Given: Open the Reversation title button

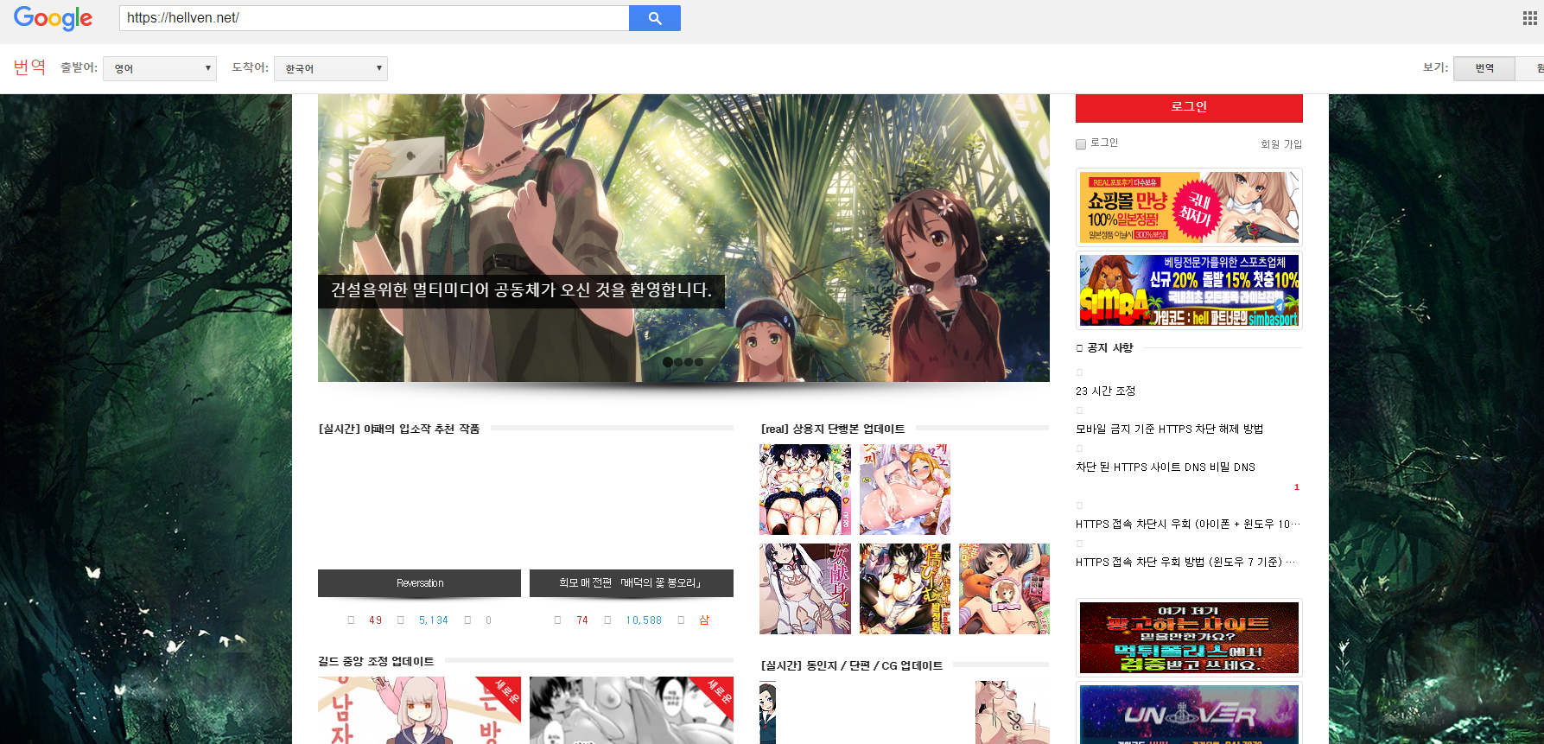Looking at the screenshot, I should point(420,583).
